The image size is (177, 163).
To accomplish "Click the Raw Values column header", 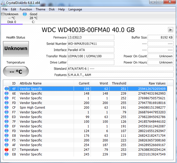I will [x=147, y=83].
